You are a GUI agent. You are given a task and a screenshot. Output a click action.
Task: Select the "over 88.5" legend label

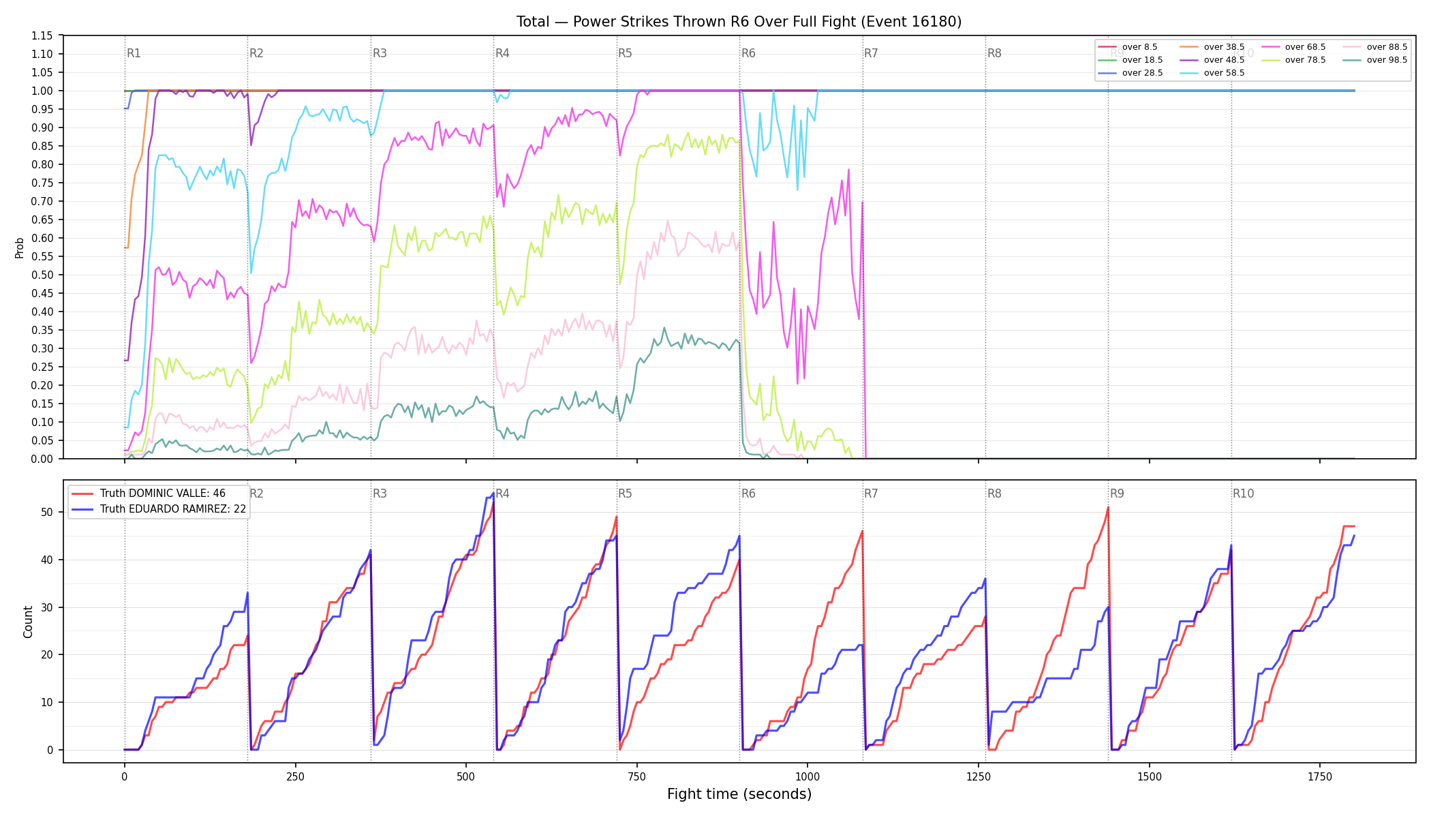[1387, 47]
